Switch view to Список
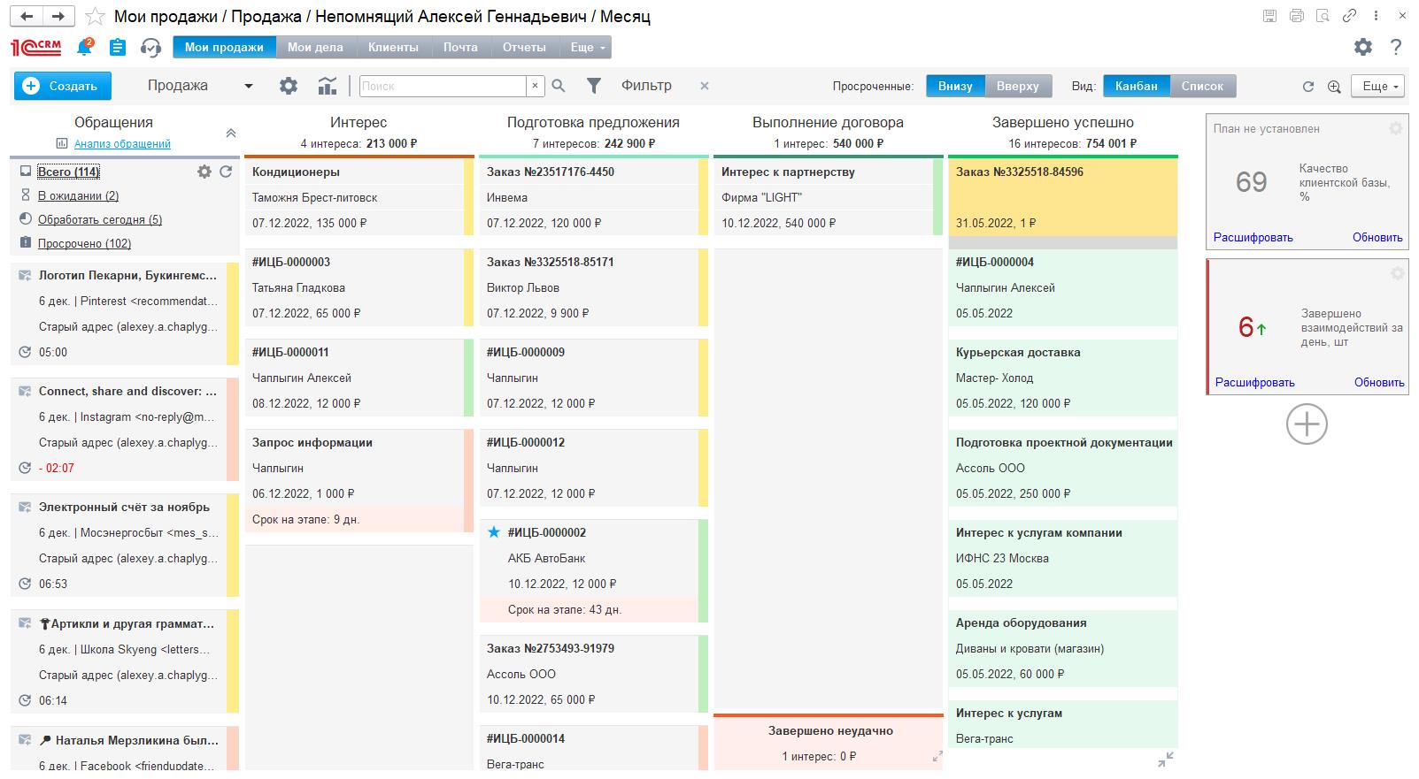Image resolution: width=1419 pixels, height=779 pixels. (1202, 86)
